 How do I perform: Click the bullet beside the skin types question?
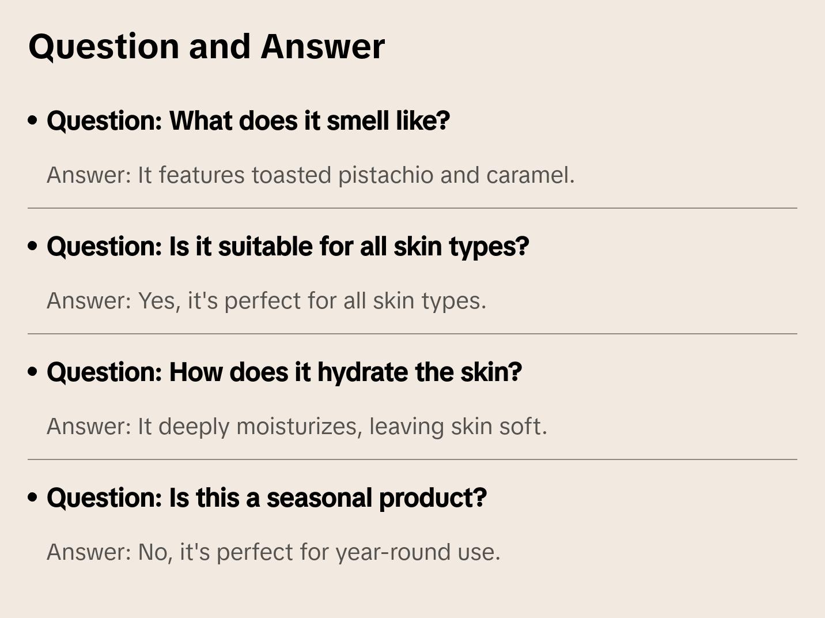tap(33, 246)
